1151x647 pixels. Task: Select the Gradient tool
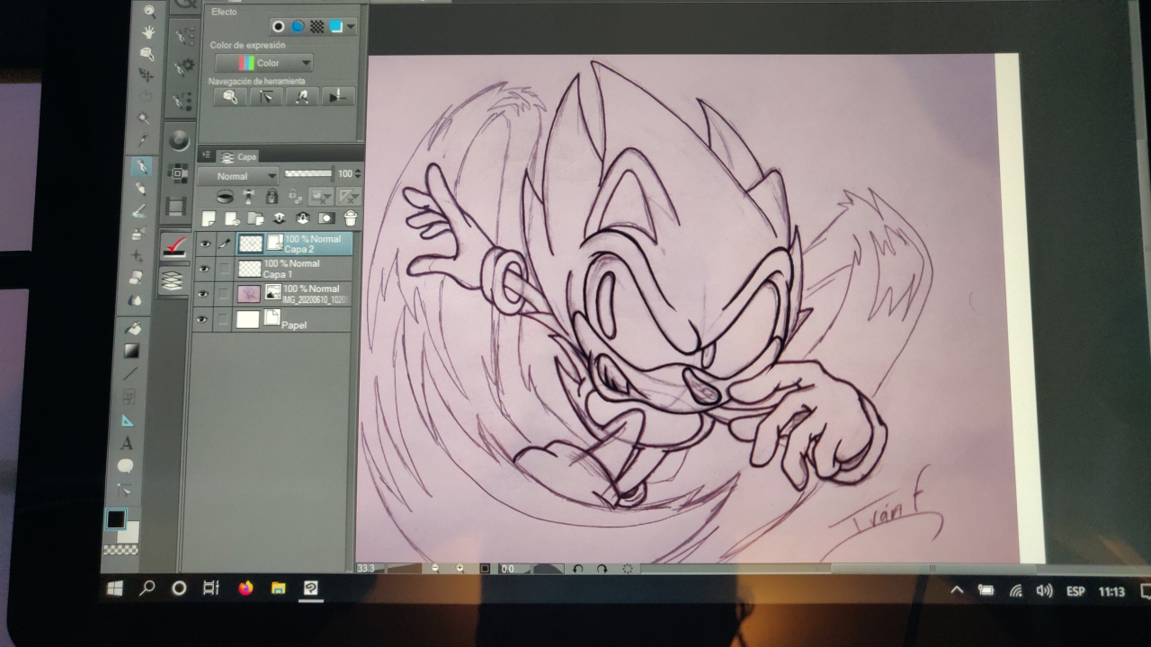pyautogui.click(x=132, y=350)
